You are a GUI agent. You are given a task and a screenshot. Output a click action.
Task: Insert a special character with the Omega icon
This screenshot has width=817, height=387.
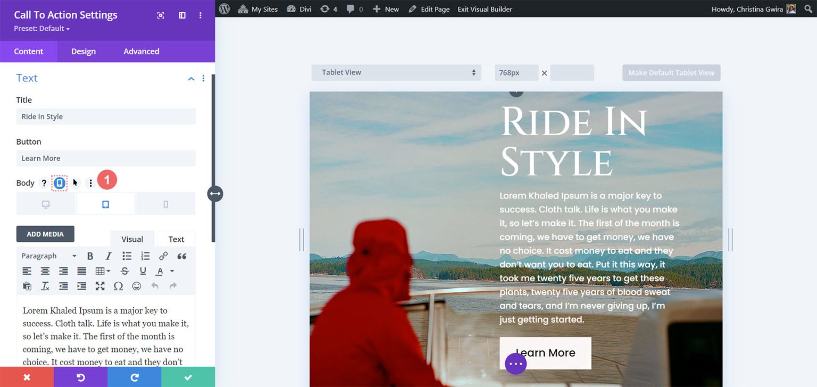[x=118, y=286]
